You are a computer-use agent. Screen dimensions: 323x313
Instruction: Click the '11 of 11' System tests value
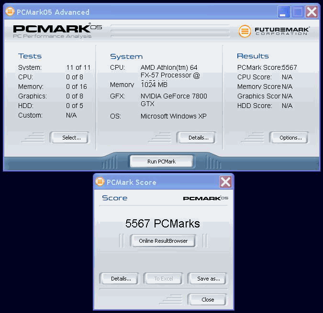pyautogui.click(x=78, y=67)
